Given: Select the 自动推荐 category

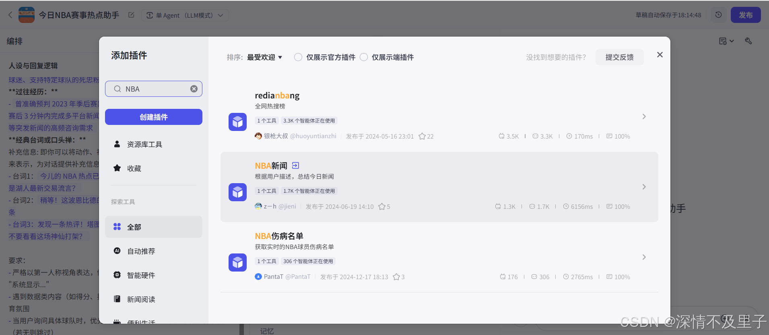Looking at the screenshot, I should (x=154, y=251).
